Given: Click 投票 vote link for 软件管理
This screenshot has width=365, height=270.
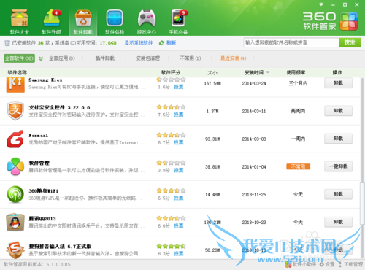Looking at the screenshot, I should tap(179, 170).
